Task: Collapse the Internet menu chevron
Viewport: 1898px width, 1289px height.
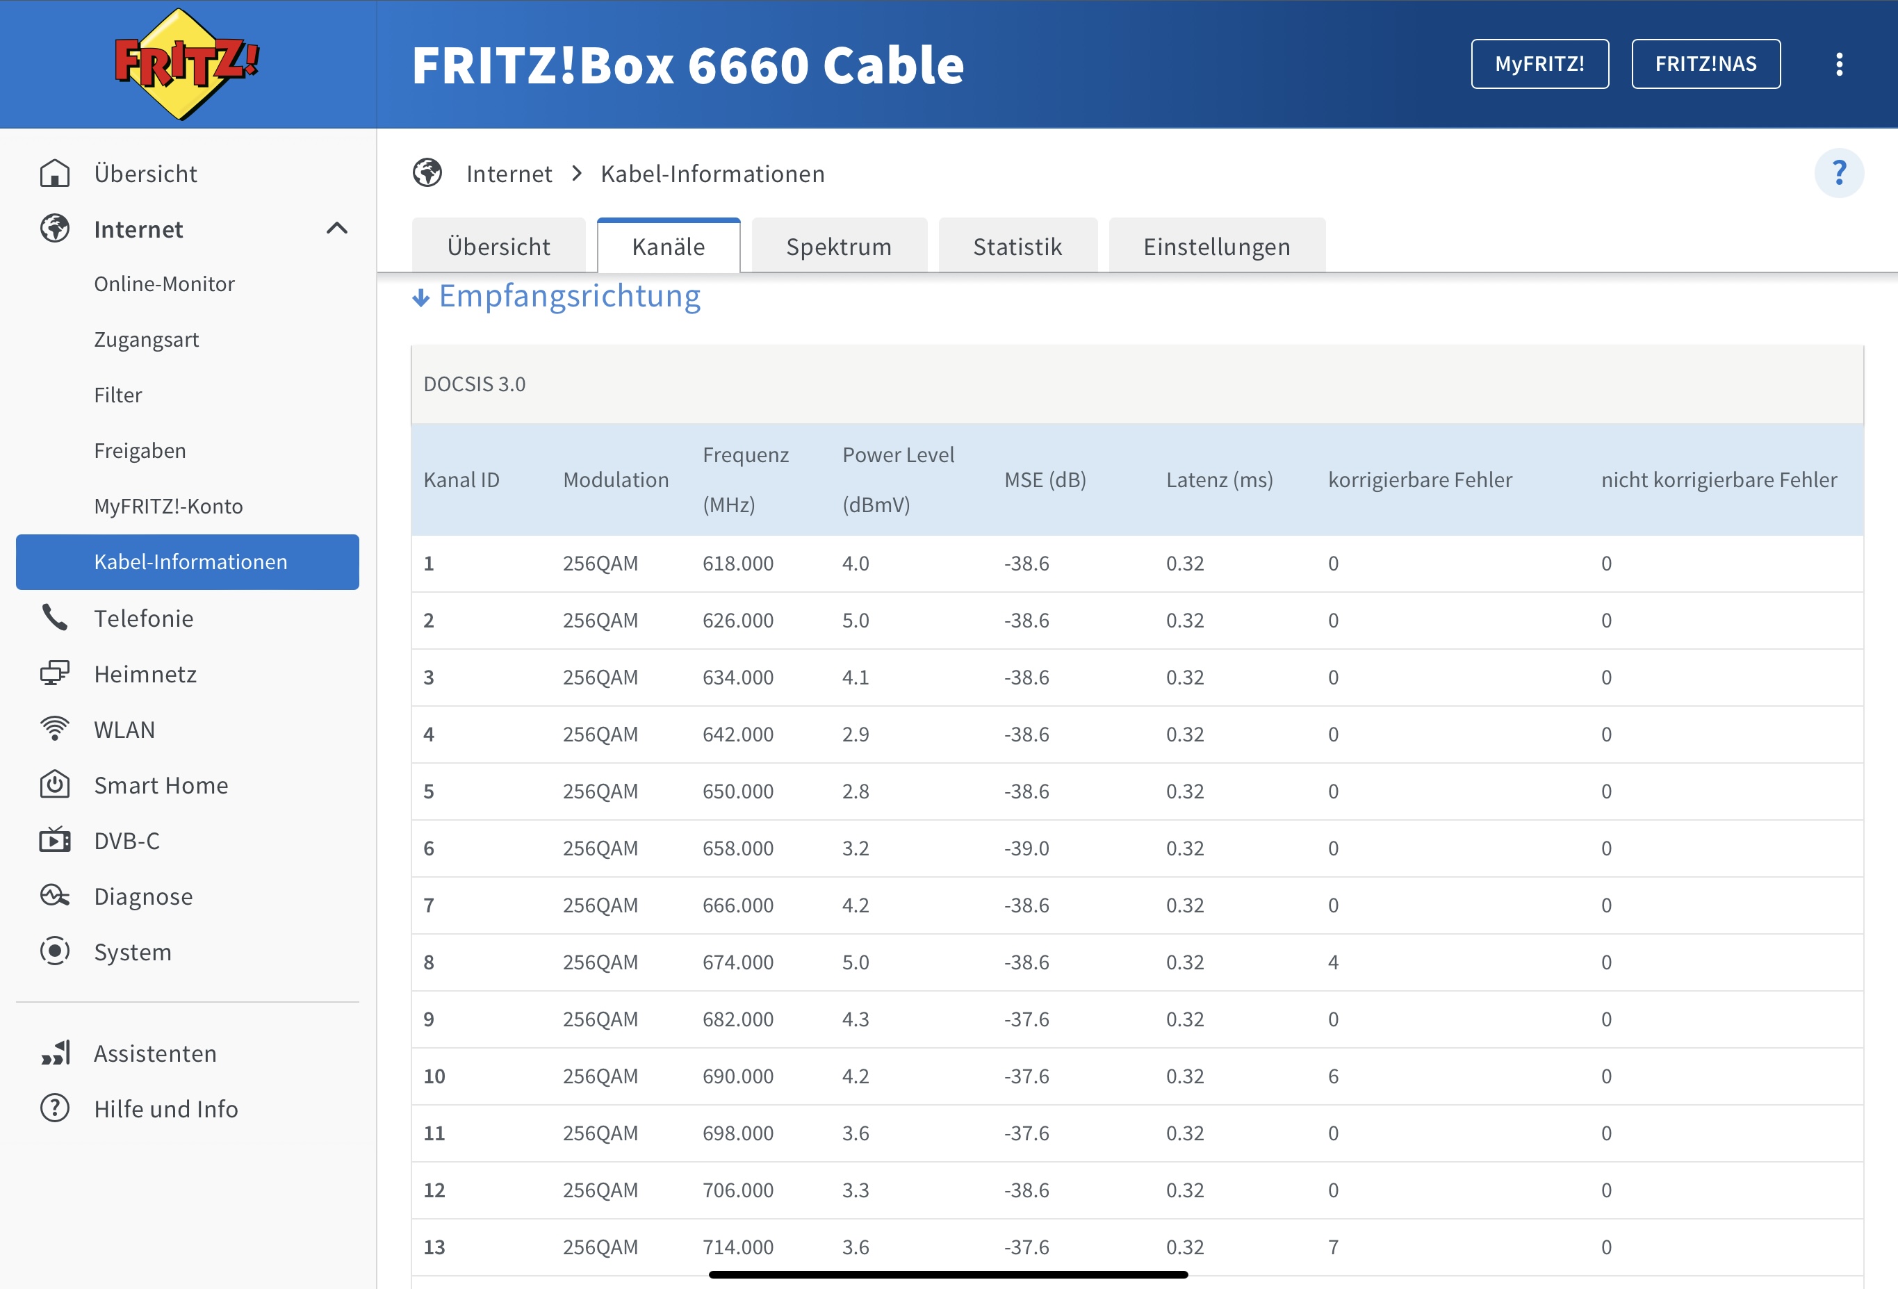Action: tap(336, 229)
